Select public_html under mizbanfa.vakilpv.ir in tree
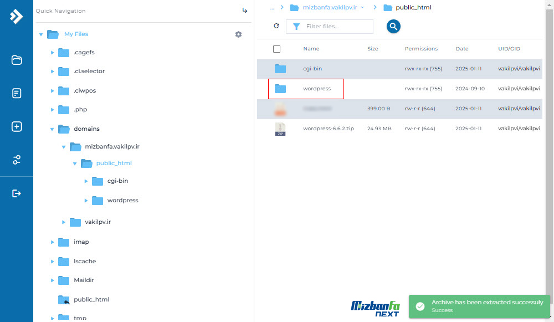The width and height of the screenshot is (554, 322). pos(114,163)
